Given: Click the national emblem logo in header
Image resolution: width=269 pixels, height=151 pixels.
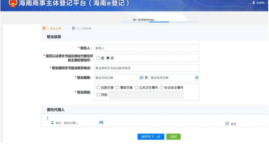Looking at the screenshot, I should pos(13,4).
